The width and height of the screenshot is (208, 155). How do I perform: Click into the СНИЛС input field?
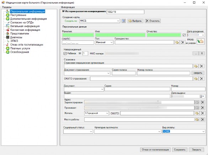click(x=78, y=43)
